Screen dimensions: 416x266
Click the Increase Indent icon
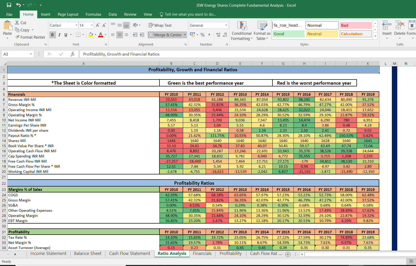(142, 35)
